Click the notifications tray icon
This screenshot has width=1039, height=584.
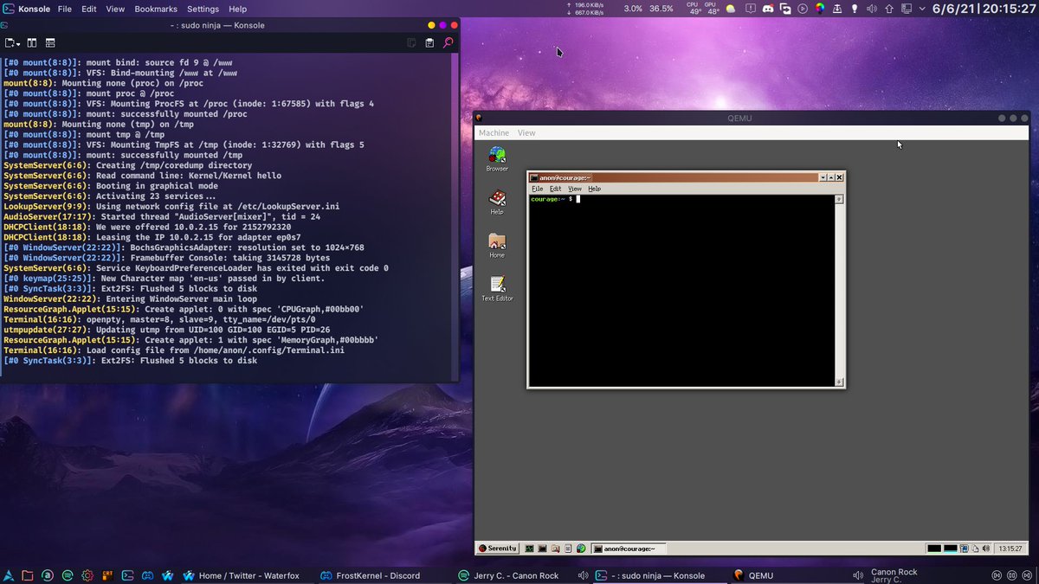coord(751,9)
